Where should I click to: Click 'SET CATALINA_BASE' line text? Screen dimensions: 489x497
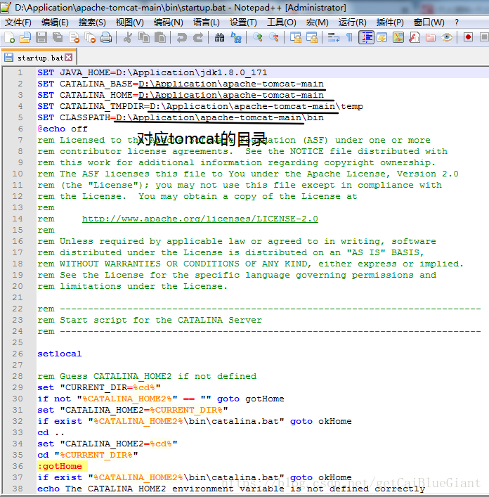181,84
